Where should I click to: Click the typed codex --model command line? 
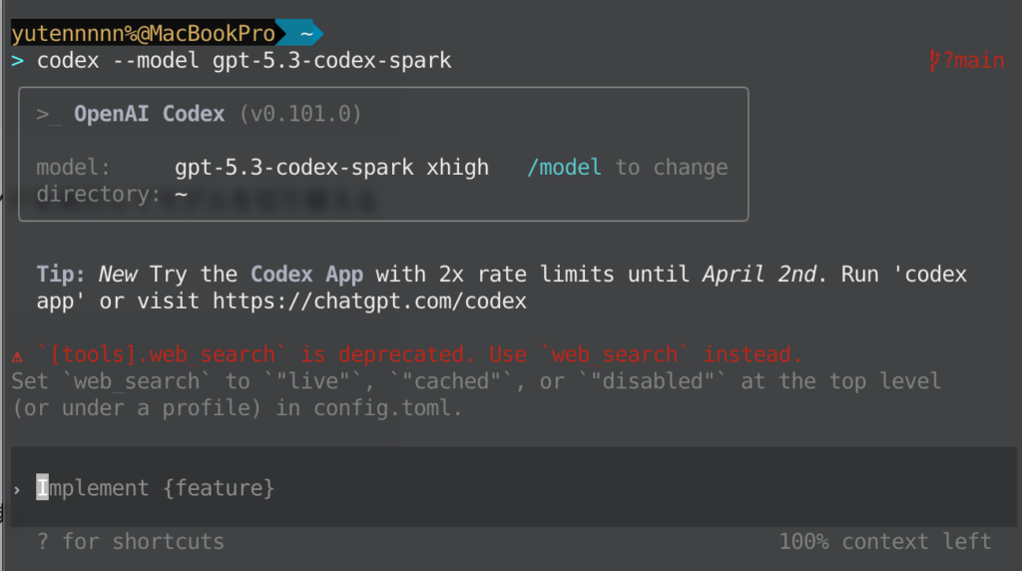pyautogui.click(x=245, y=61)
